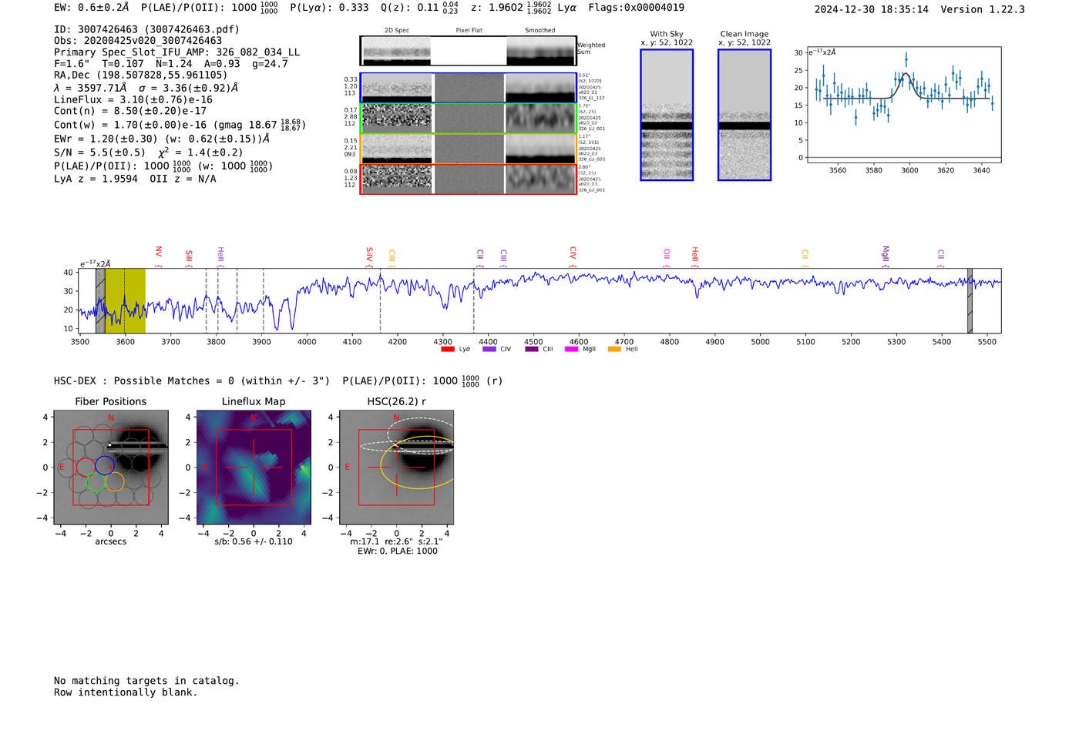Click the "P(Lyα): 0.333" header value
The width and height of the screenshot is (1079, 734).
[x=329, y=8]
